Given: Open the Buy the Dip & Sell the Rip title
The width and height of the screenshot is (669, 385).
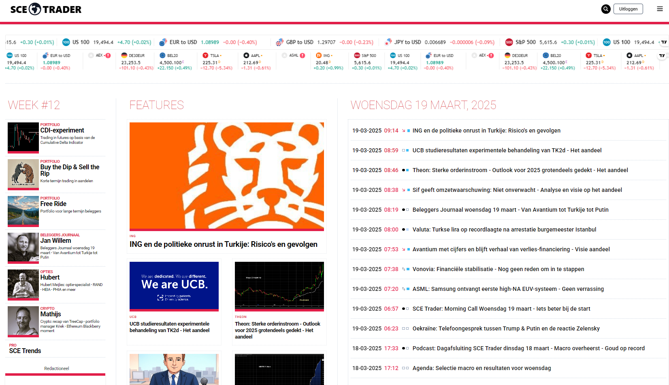Looking at the screenshot, I should [x=70, y=170].
